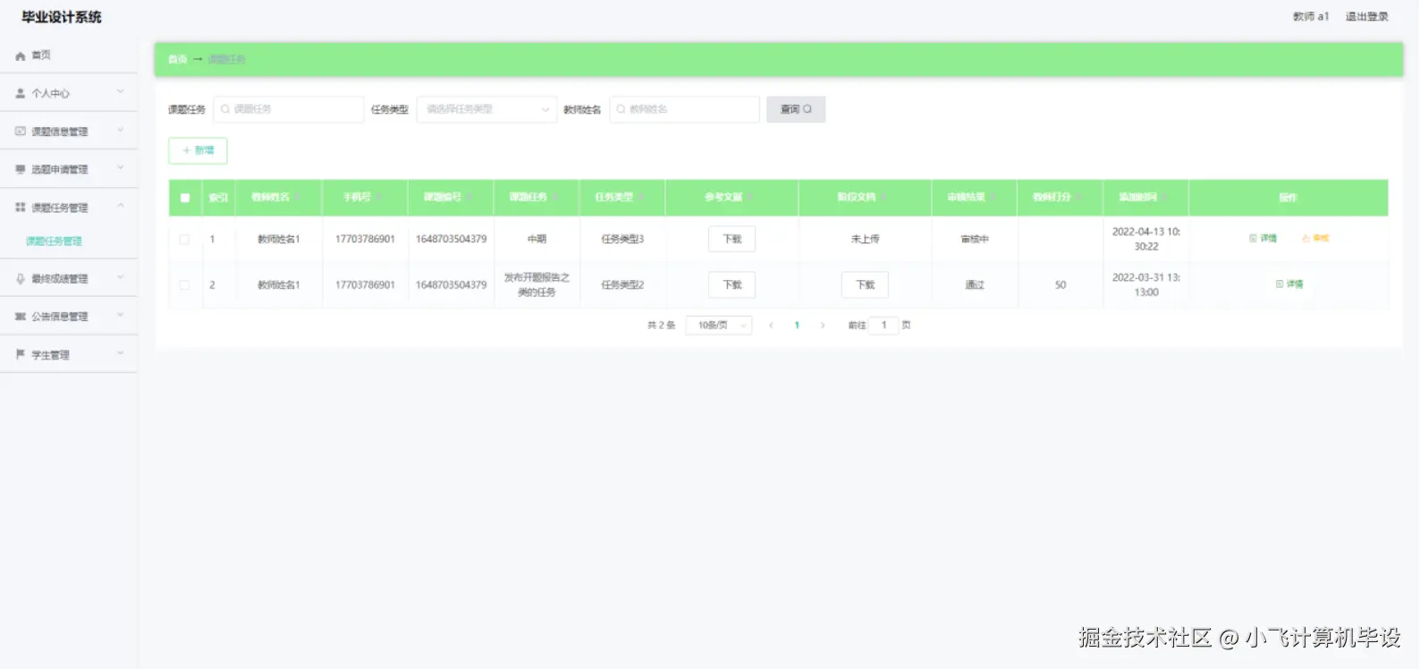This screenshot has width=1420, height=669.
Task: Click the 发布开题报告之类的任务 cell
Action: coord(537,285)
